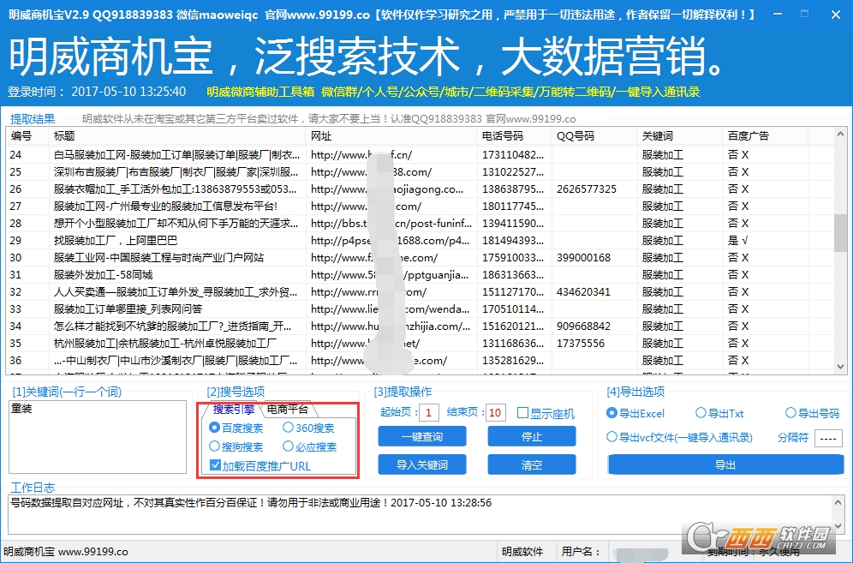This screenshot has width=853, height=563.
Task: Choose the 必应搜索 search engine
Action: [x=309, y=446]
